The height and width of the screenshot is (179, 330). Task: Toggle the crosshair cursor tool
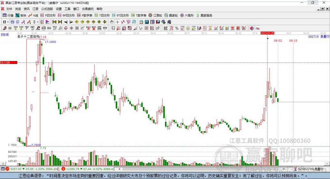118,22
